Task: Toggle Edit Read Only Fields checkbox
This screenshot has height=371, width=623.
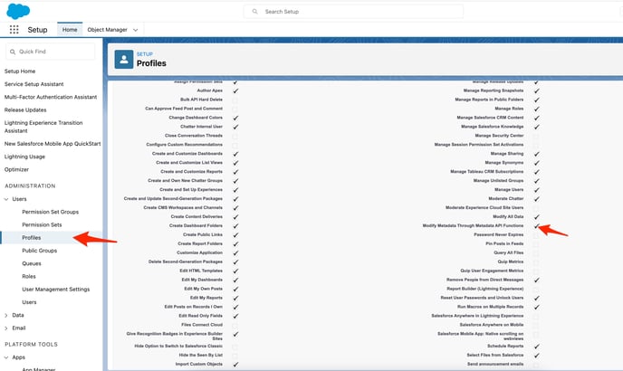Action: [x=235, y=316]
